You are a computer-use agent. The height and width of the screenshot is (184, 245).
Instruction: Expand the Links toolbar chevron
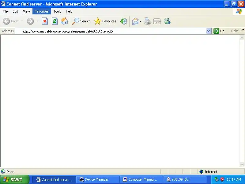pyautogui.click(x=242, y=29)
